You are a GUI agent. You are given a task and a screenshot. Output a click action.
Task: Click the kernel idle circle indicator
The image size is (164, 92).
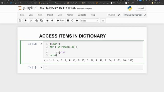[x=145, y=15]
